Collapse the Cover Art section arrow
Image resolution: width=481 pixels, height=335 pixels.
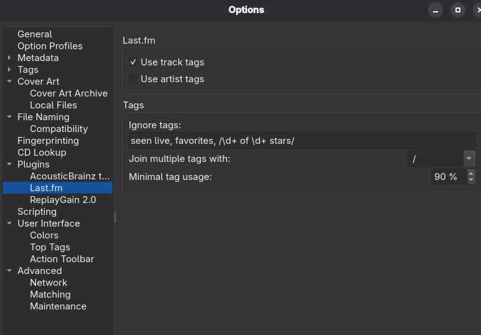coord(9,82)
